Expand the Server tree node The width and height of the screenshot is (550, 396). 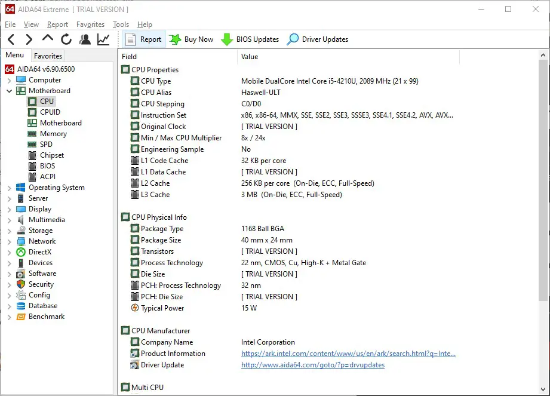pos(10,198)
